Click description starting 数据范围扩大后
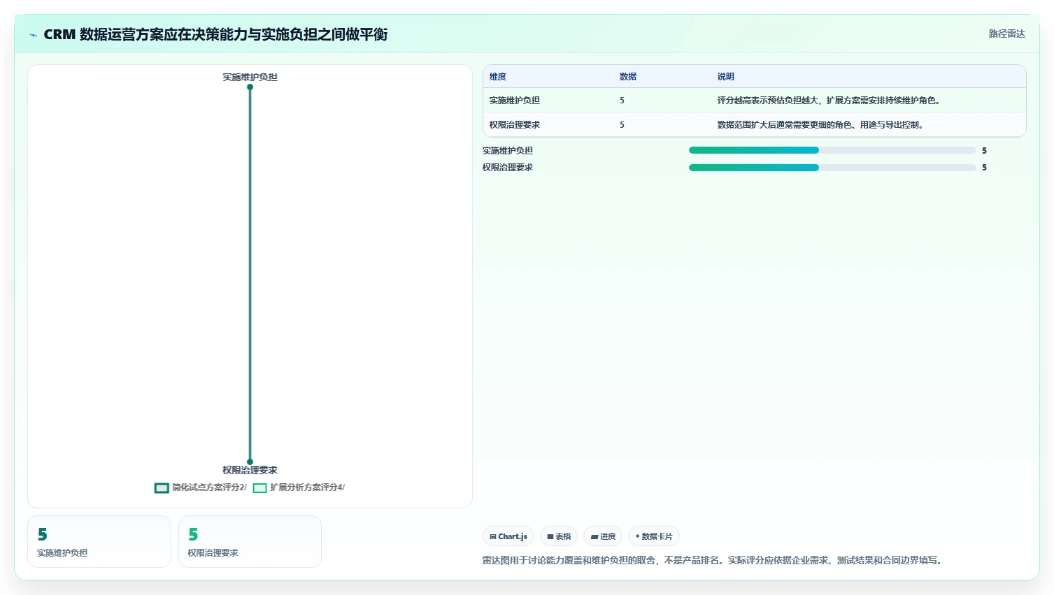This screenshot has width=1054, height=595. pos(820,125)
